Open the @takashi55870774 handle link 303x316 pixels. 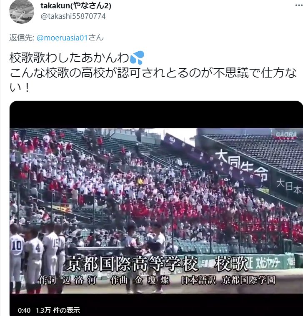73,16
